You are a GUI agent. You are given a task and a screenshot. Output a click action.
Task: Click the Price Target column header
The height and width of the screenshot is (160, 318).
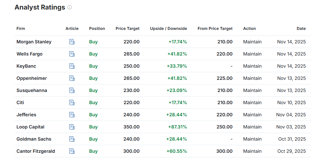pos(128,29)
